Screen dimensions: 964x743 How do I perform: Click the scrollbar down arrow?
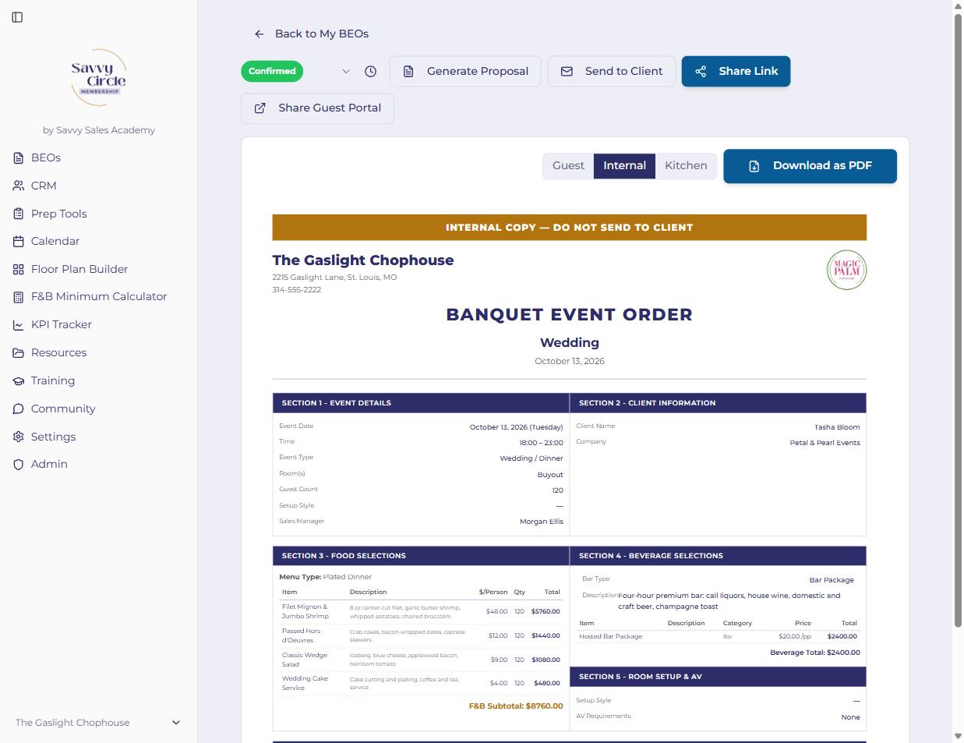point(959,736)
